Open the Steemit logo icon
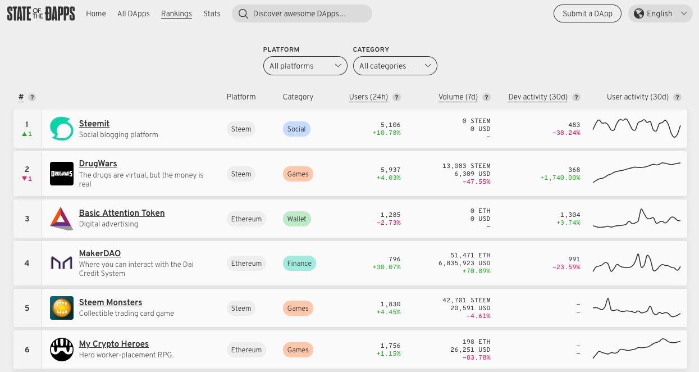Image resolution: width=699 pixels, height=372 pixels. (x=62, y=129)
